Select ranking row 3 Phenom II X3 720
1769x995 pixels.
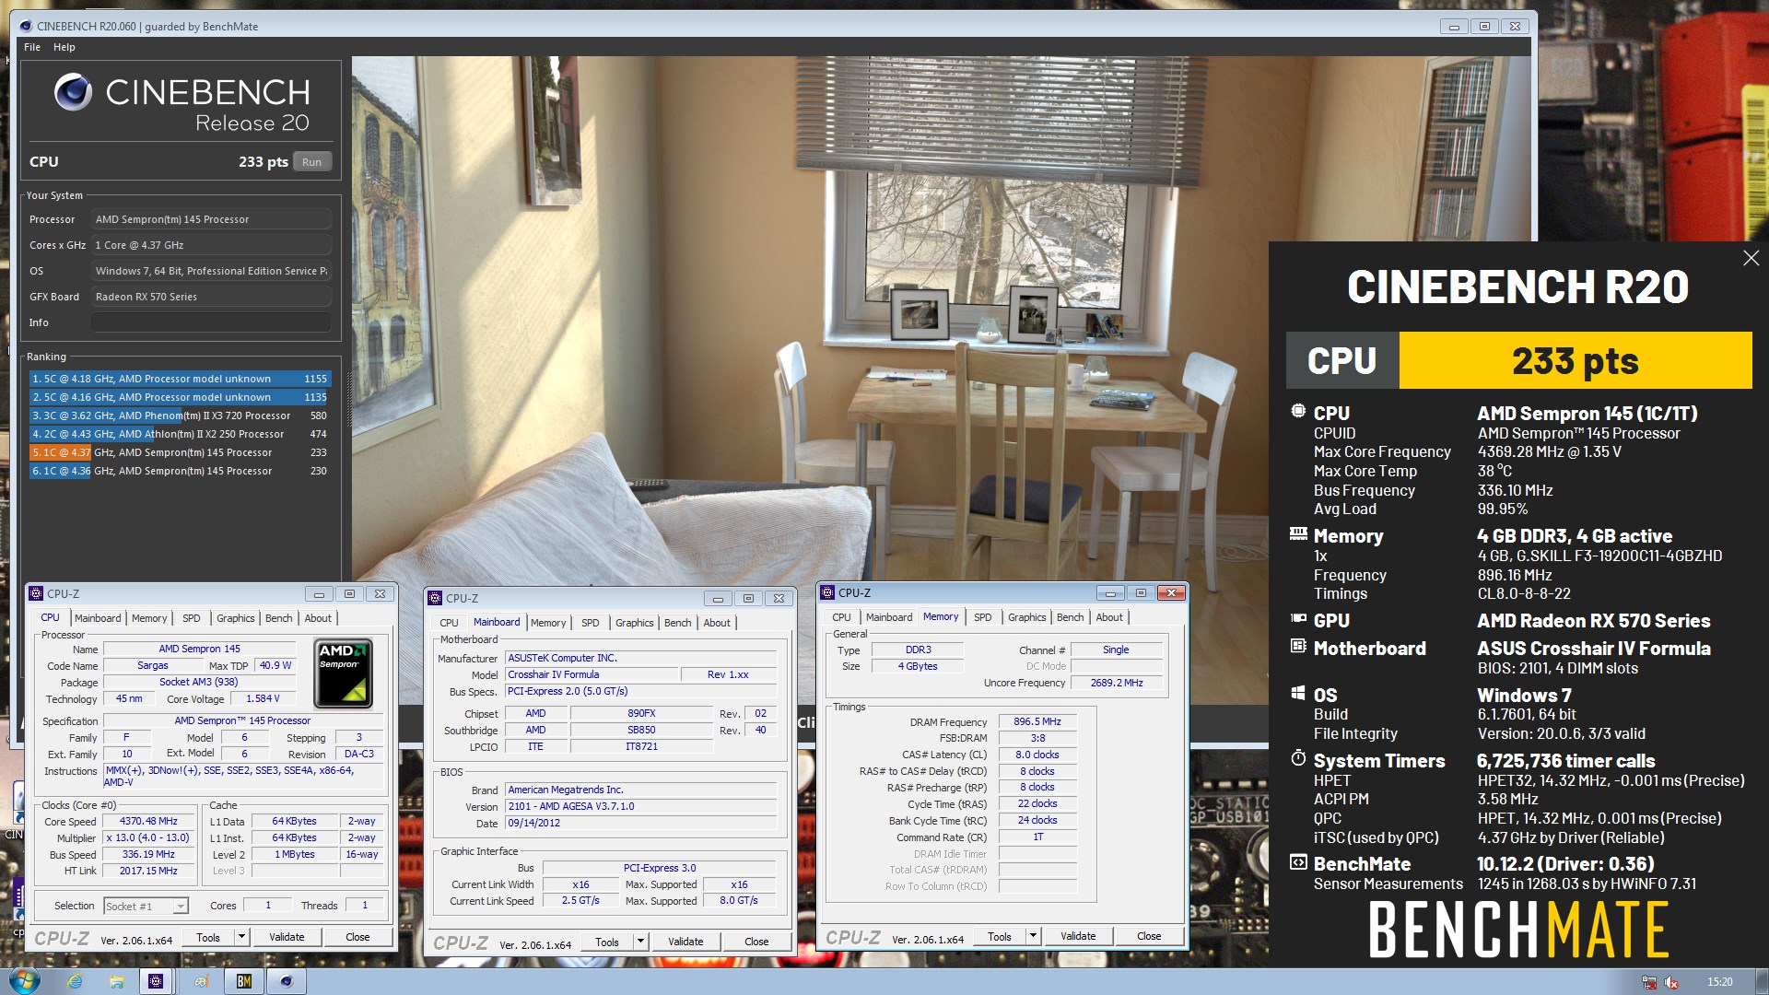pos(180,416)
